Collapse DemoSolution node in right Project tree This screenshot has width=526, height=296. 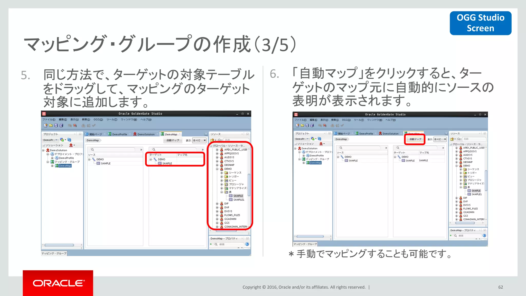[x=295, y=148]
